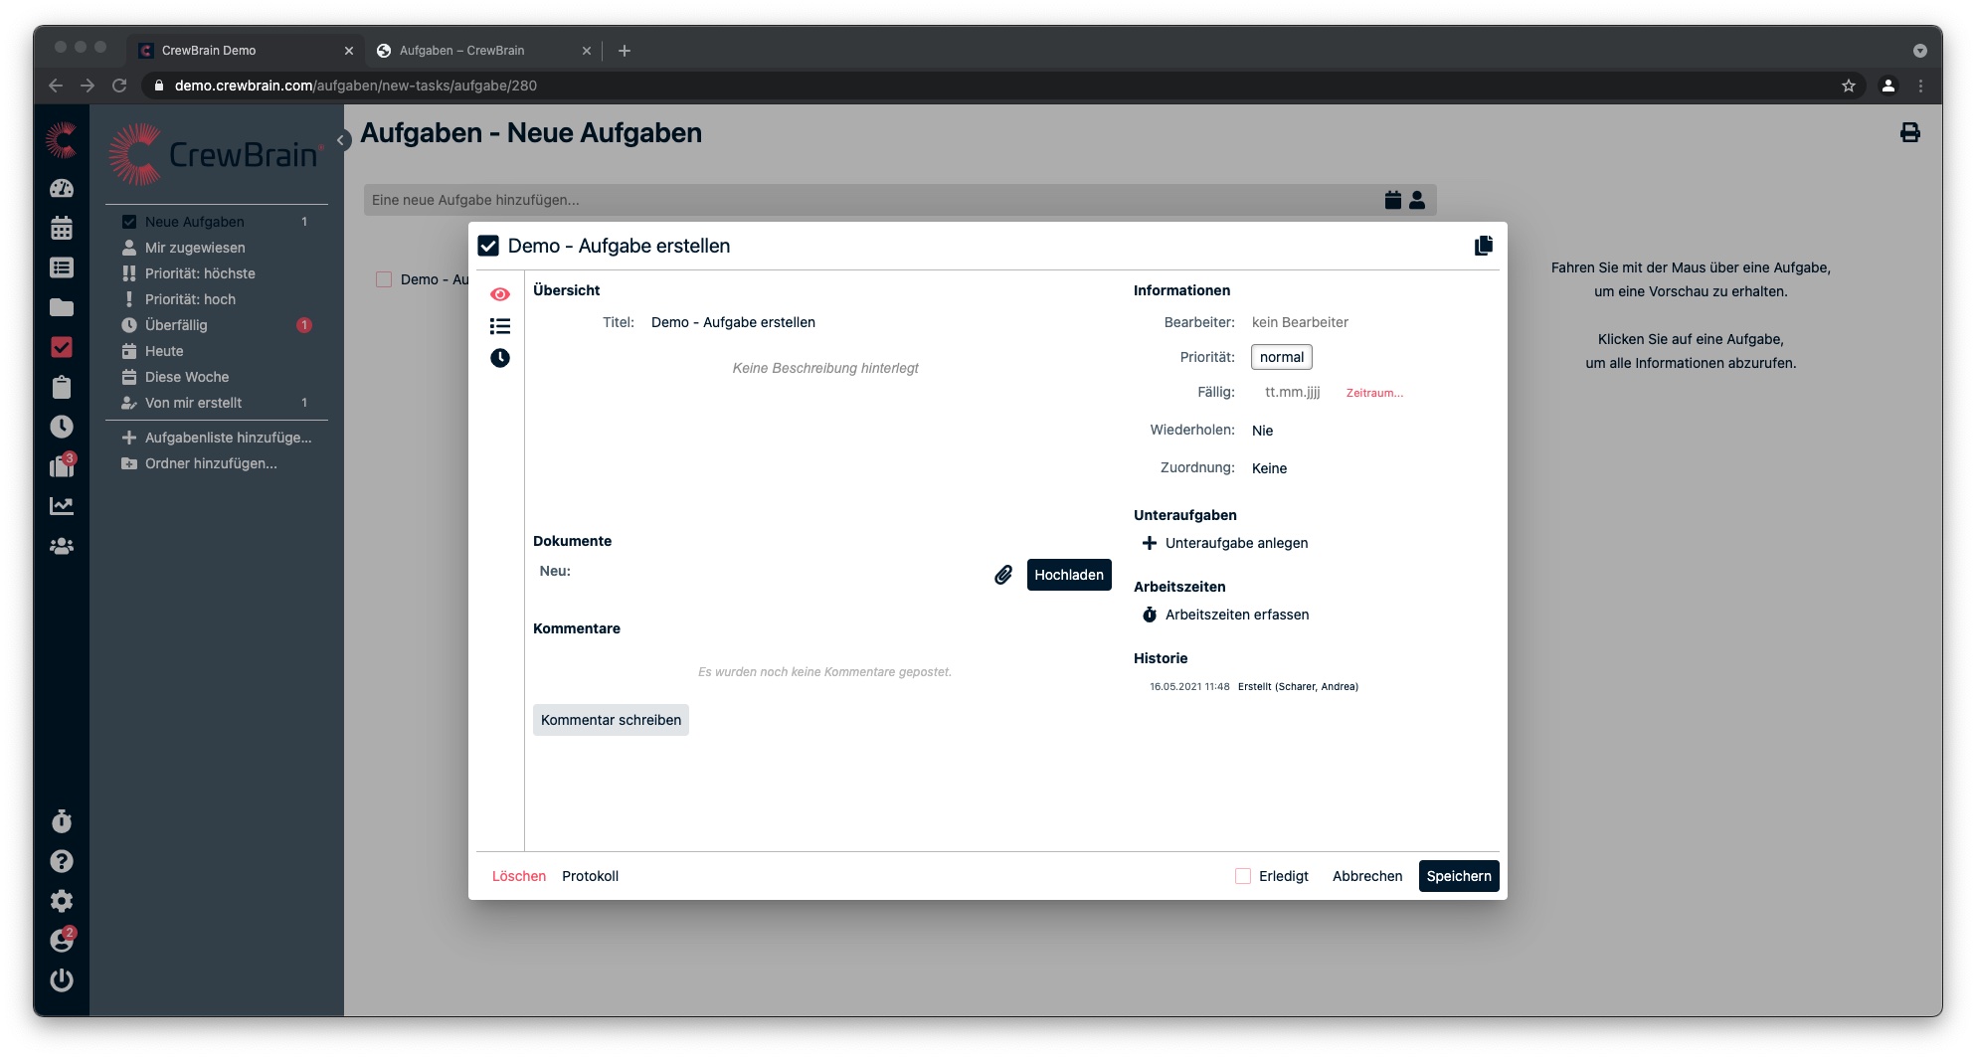
Task: Open the clock tab in the task dialog
Action: pyautogui.click(x=500, y=358)
